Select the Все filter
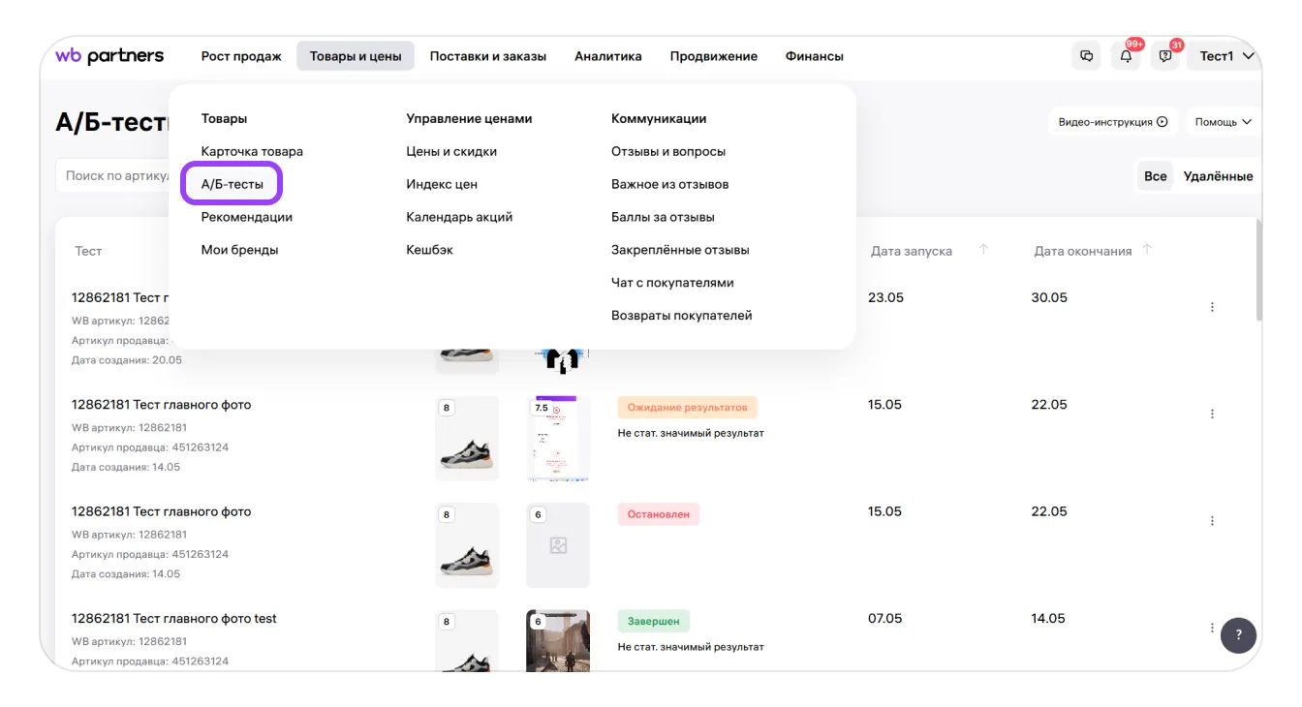Viewport: 1302px width, 707px height. click(1155, 176)
